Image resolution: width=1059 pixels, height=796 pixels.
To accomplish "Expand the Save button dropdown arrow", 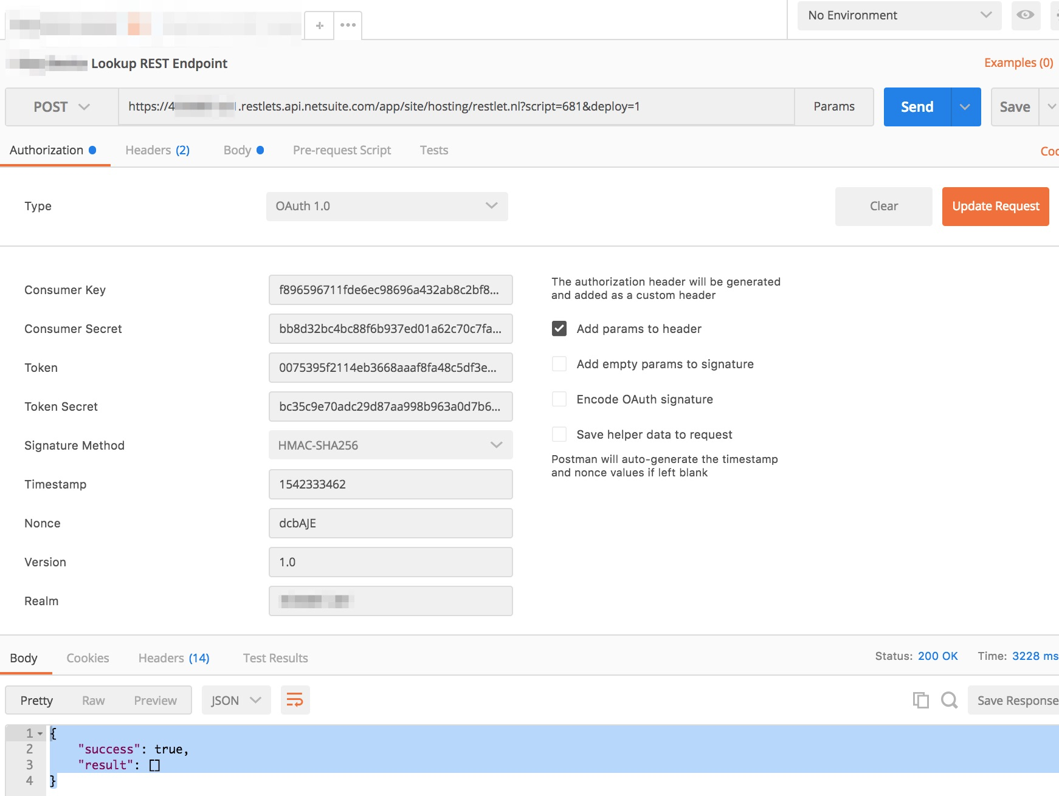I will point(1050,107).
